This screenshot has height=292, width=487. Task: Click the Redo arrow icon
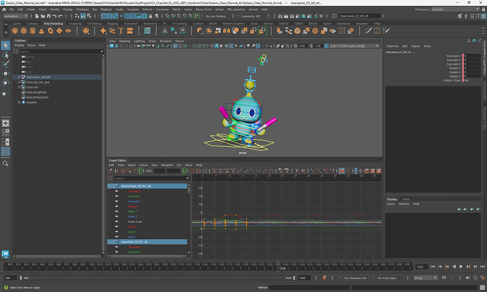tap(60, 16)
